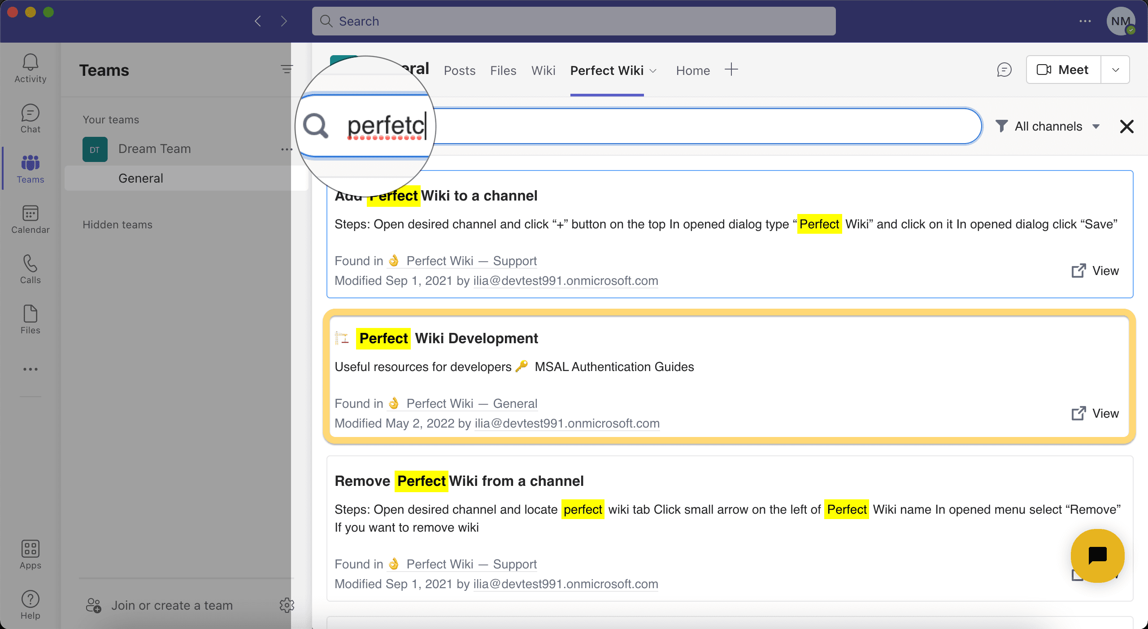Image resolution: width=1148 pixels, height=629 pixels.
Task: Click the filter icon in the Teams panel
Action: point(287,70)
